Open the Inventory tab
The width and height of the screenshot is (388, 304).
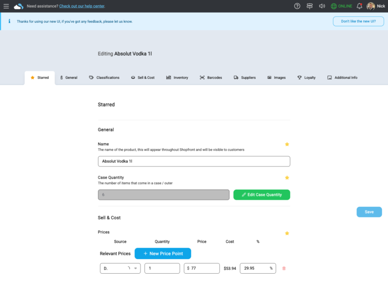[x=177, y=78]
